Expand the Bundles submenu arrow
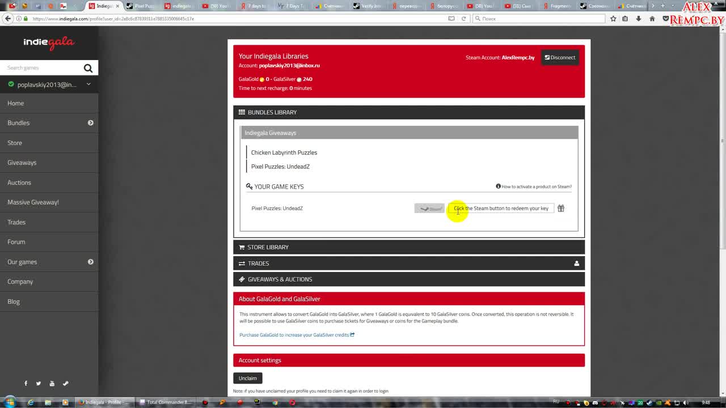This screenshot has height=408, width=726. click(x=90, y=123)
